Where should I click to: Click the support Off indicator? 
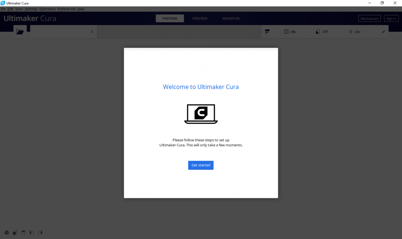pos(322,32)
